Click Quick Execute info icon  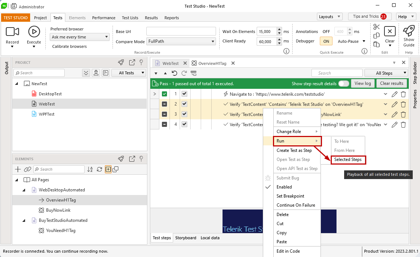(364, 51)
